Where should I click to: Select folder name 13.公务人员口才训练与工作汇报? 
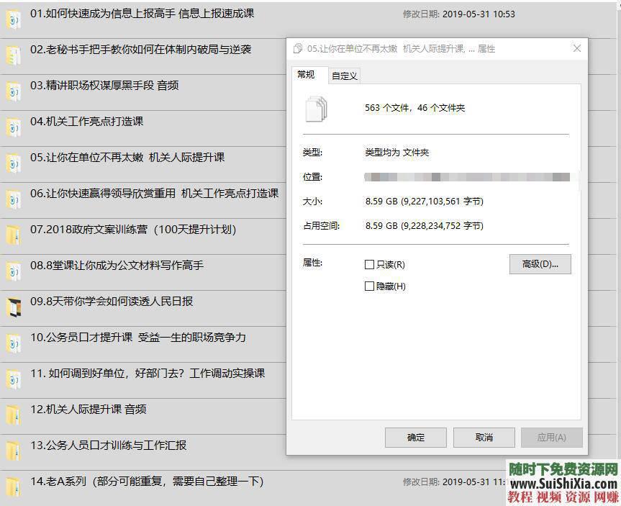coord(108,446)
